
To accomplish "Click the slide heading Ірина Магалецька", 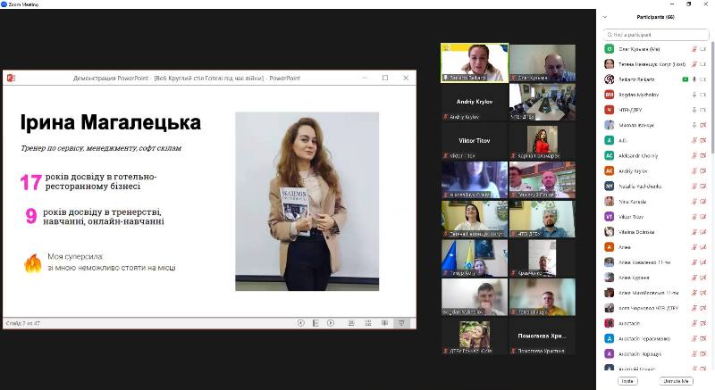I will pos(110,122).
